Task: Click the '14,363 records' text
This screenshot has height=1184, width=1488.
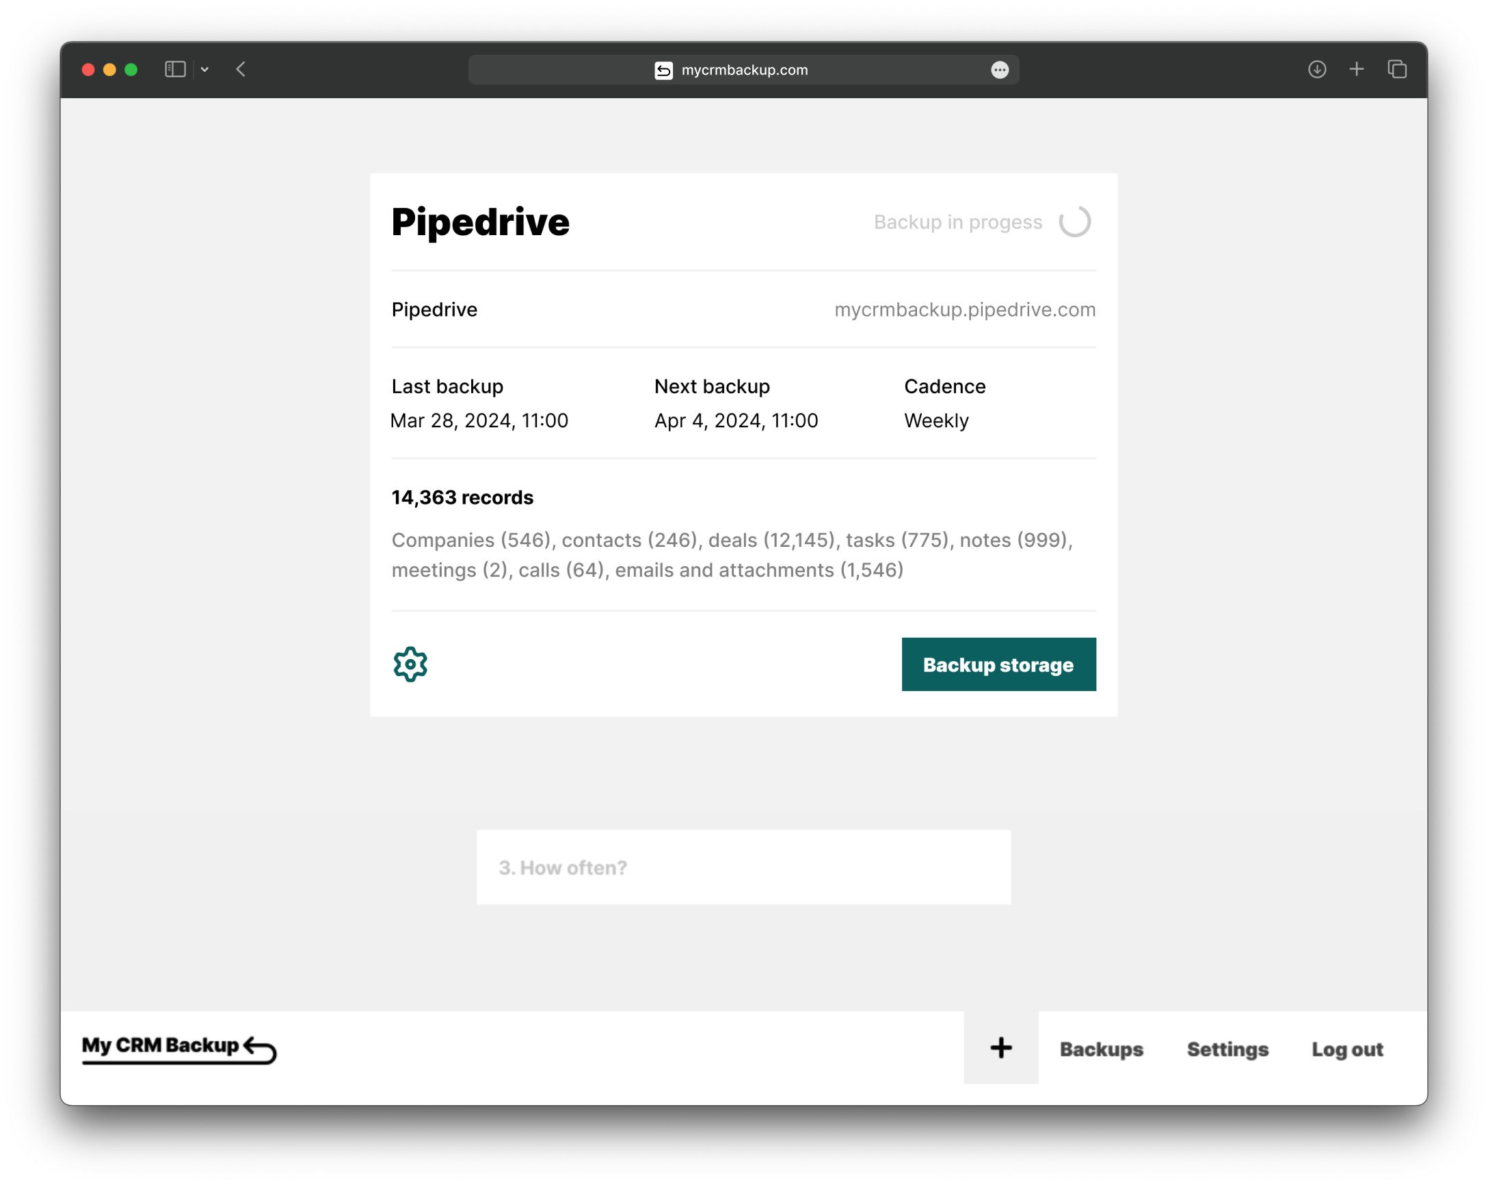Action: 462,497
